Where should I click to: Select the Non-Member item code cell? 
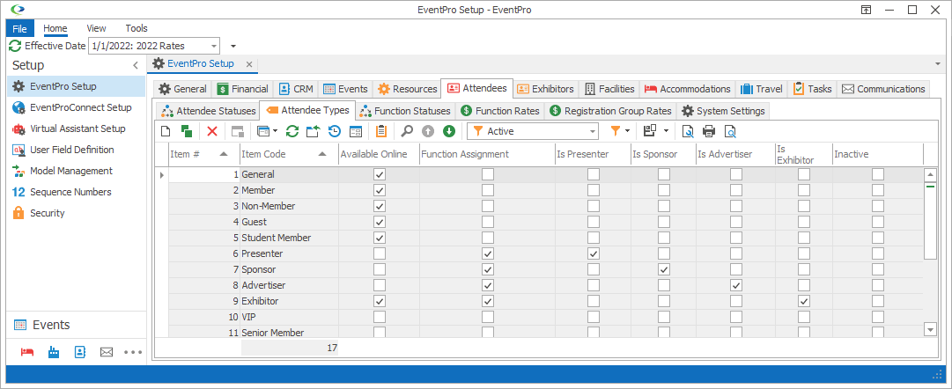tap(289, 206)
